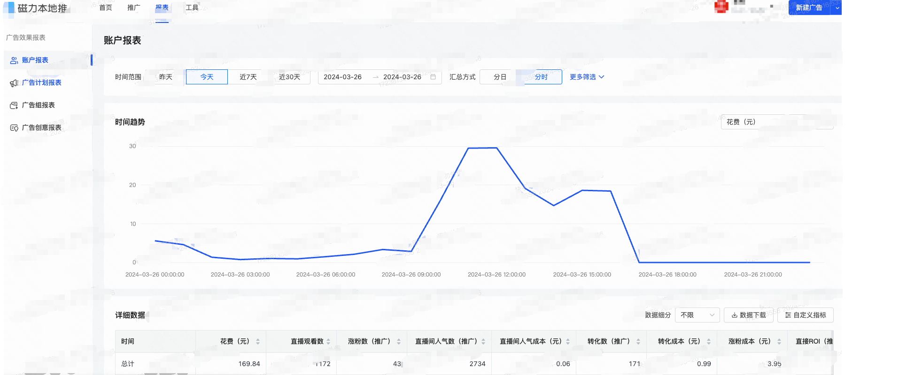Screen dimensions: 899x375
Task: Click the 新建广告 button
Action: click(809, 7)
